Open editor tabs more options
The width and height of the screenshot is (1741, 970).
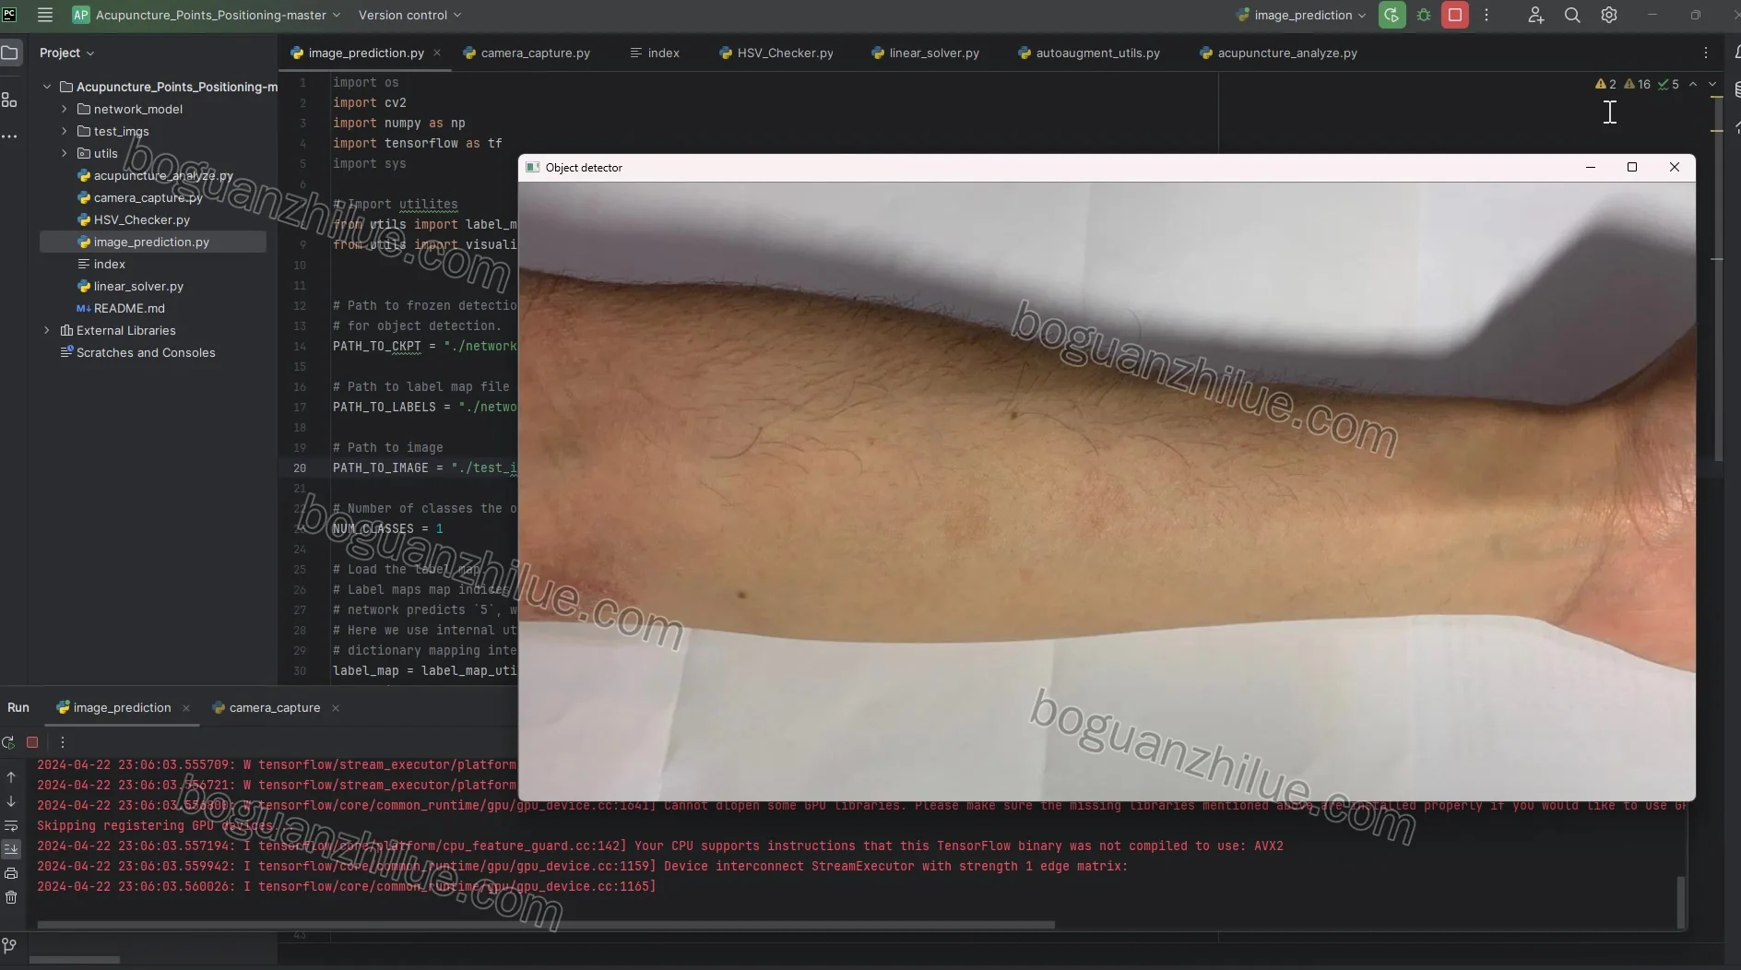click(1706, 53)
